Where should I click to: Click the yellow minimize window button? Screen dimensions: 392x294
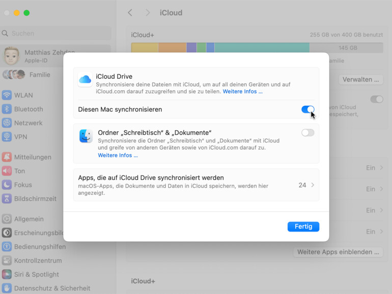17,13
